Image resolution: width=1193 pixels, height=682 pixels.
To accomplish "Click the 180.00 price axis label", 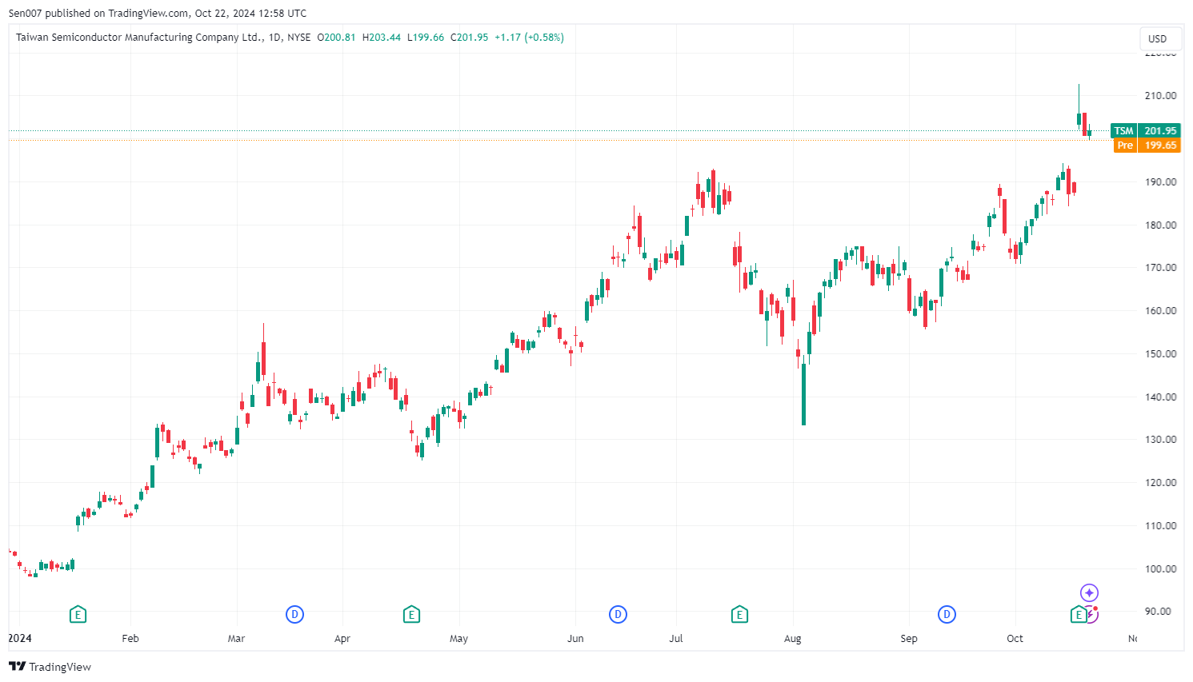I will coord(1160,225).
